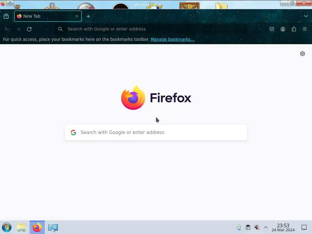Image resolution: width=312 pixels, height=234 pixels.
Task: Open a new tab with plus button
Action: click(x=88, y=16)
